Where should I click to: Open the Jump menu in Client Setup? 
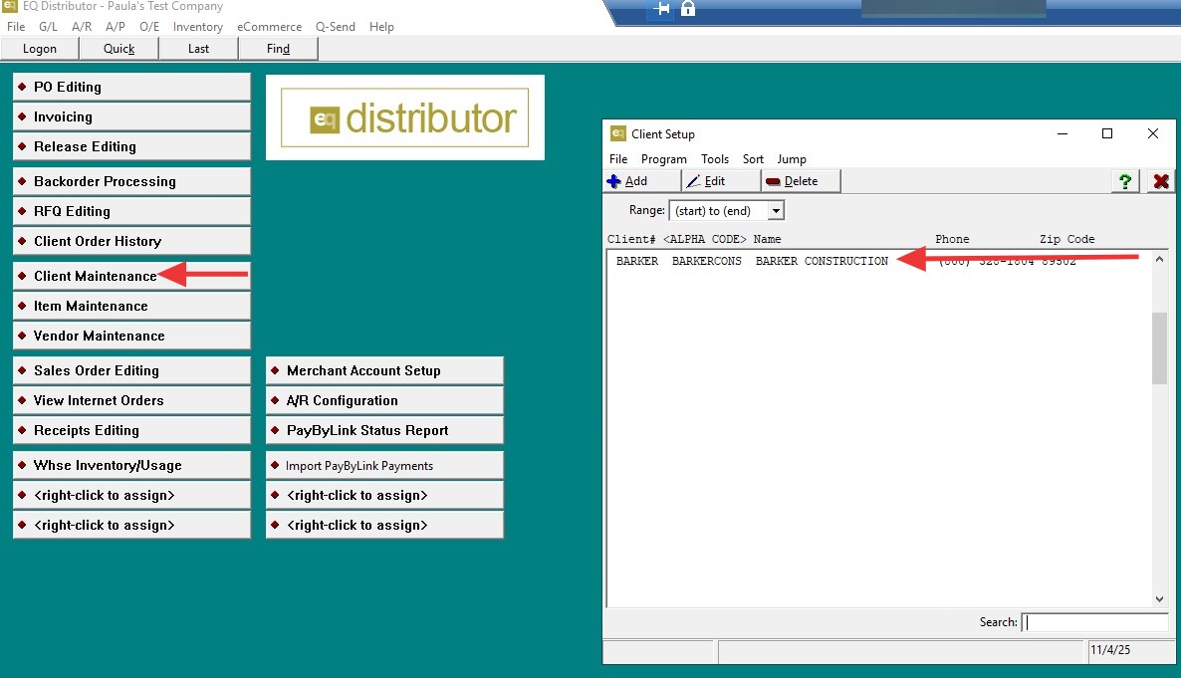(x=792, y=159)
